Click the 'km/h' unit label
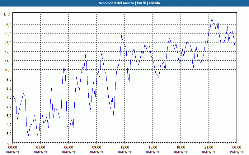Screen dimensions: 249x155 [7, 15]
